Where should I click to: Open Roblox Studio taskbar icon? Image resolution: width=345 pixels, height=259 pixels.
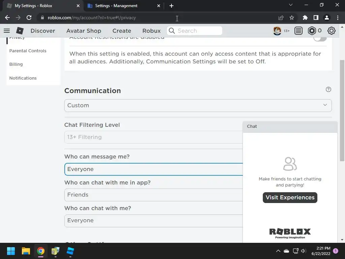(x=70, y=251)
